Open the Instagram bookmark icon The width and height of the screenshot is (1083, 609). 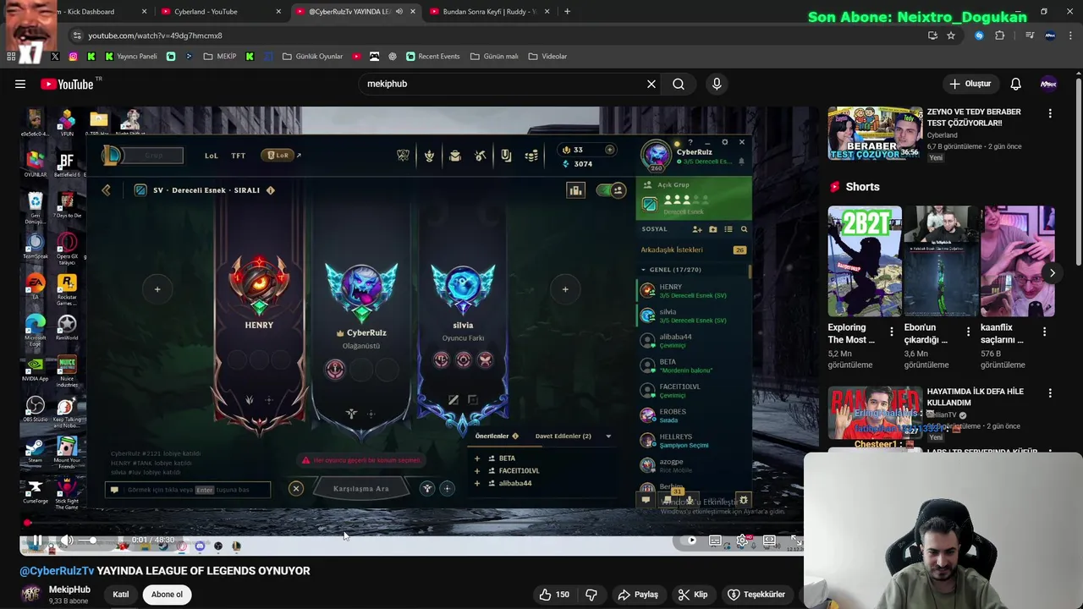coord(73,57)
